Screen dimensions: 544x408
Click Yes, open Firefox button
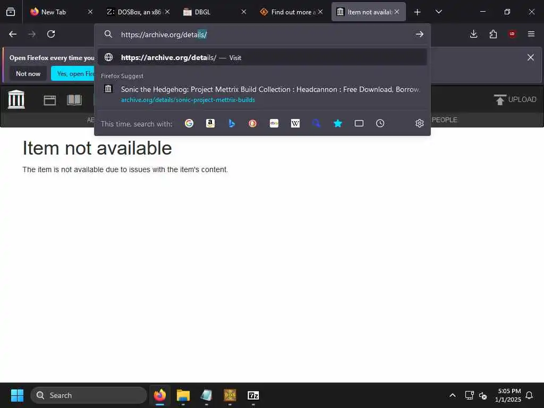click(x=73, y=73)
